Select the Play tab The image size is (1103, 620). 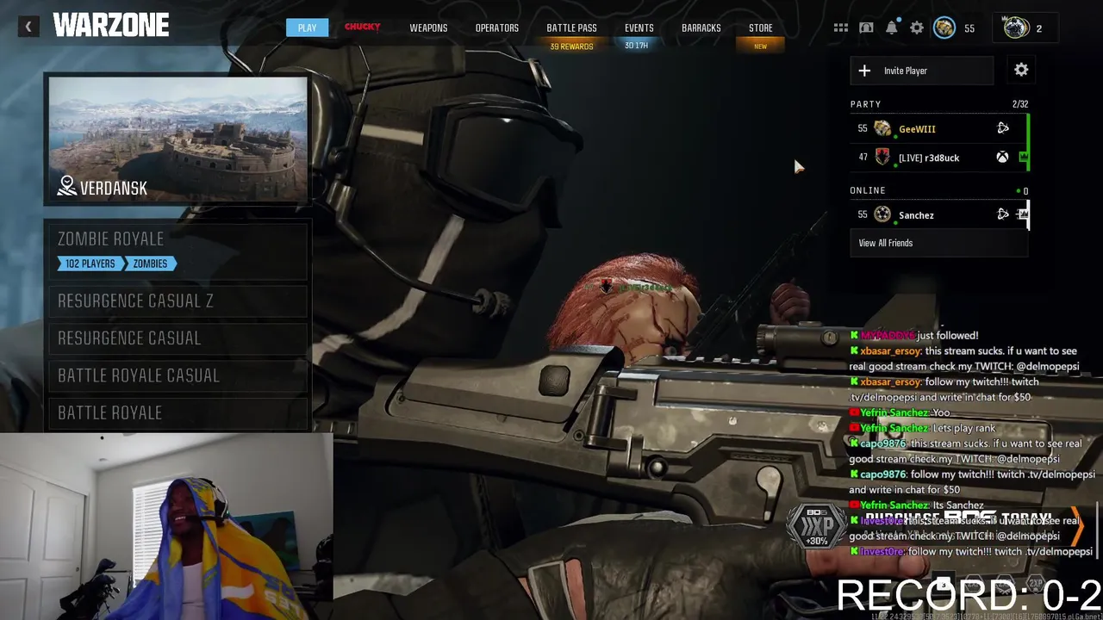click(x=307, y=28)
